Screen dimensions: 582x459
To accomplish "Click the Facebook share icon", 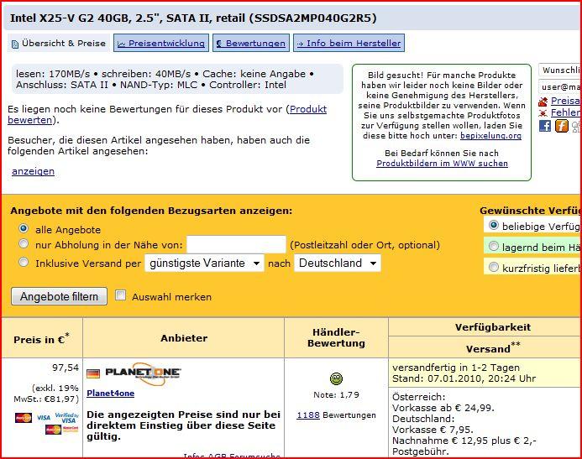I will 545,126.
